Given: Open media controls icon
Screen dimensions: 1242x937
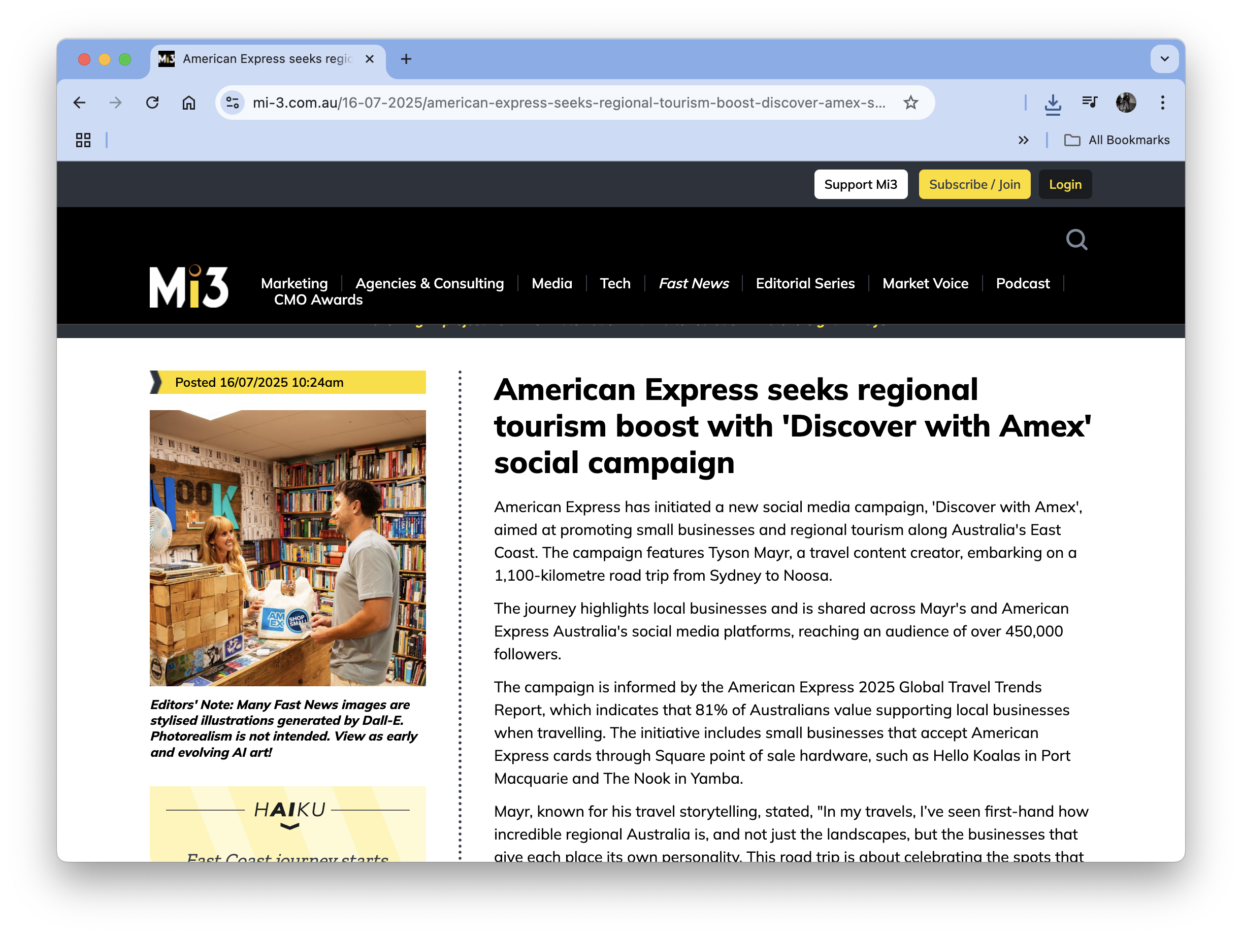Looking at the screenshot, I should click(1089, 102).
